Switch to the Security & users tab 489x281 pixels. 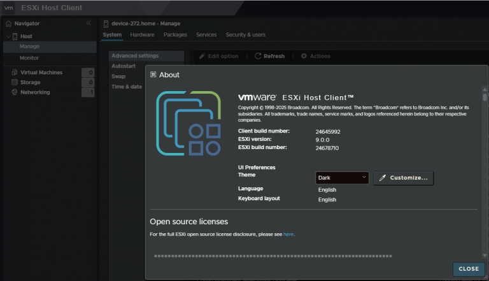245,34
